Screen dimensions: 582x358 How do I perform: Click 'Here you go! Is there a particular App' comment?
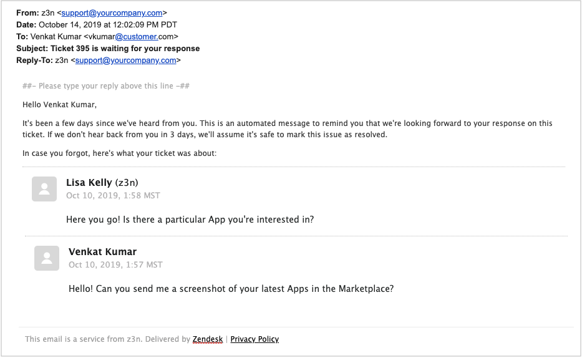pos(190,220)
